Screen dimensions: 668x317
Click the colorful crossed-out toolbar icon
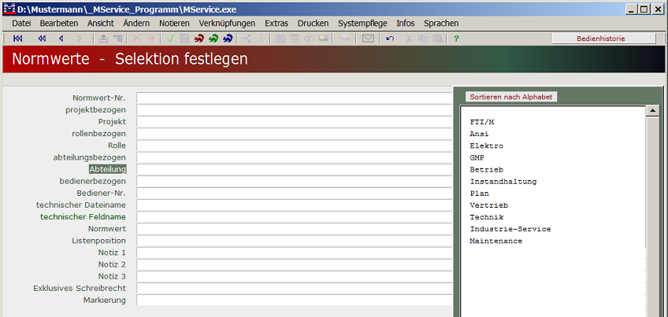click(x=323, y=39)
